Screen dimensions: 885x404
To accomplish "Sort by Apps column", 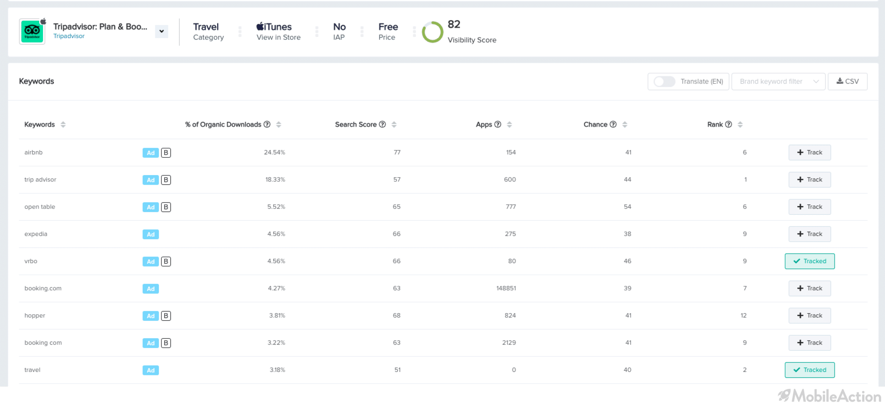I will point(509,124).
